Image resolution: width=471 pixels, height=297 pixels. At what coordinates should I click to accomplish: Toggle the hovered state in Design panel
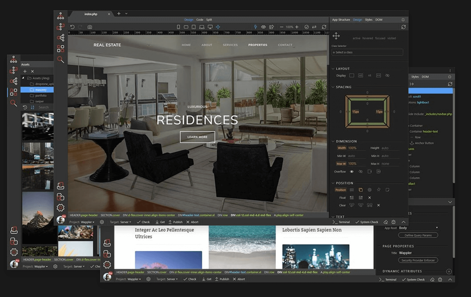click(x=367, y=38)
